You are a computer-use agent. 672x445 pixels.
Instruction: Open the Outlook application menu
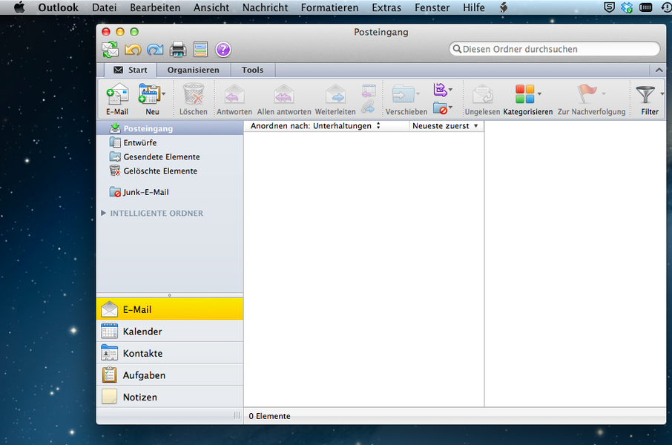pyautogui.click(x=59, y=7)
